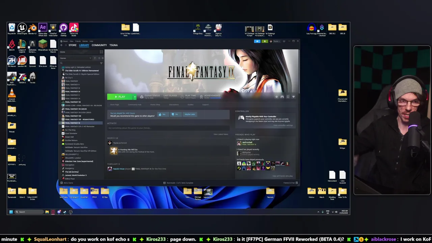432x243 pixels.
Task: Open Downloads status in the bottom bar
Action: click(178, 183)
